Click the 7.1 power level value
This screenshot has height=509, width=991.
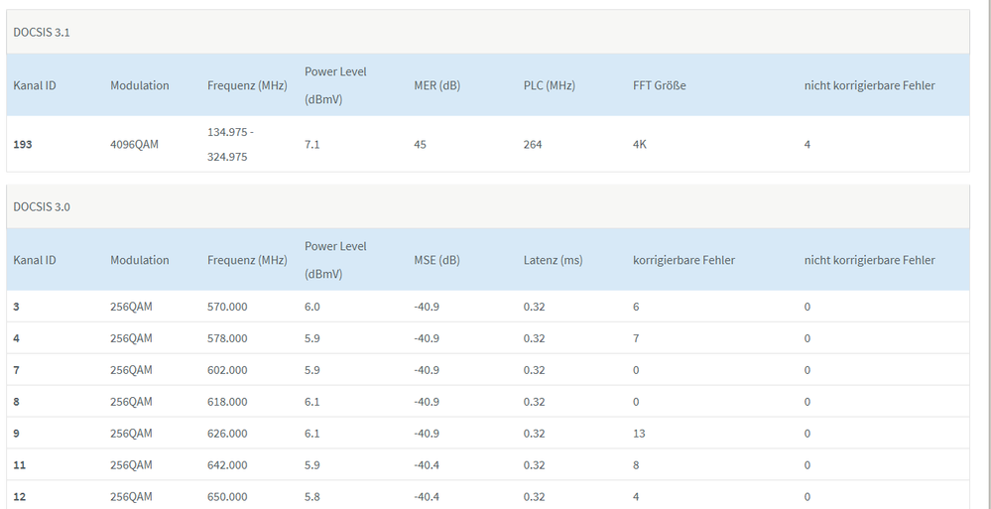point(312,144)
